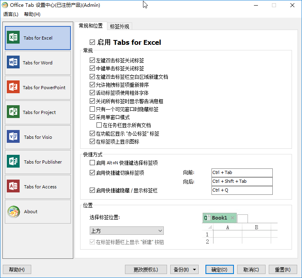Viewport: 302px width, 278px height.
Task: Click the 更改授权(L) button
Action: click(146, 270)
